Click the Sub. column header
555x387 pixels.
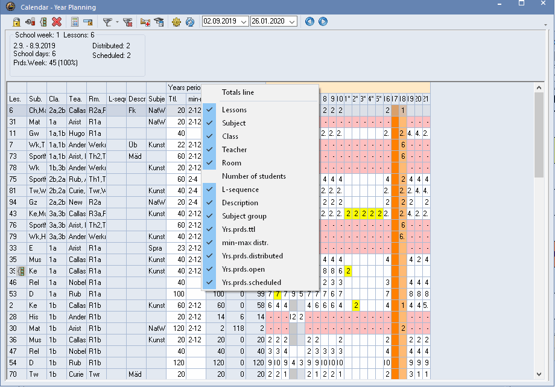coord(36,99)
